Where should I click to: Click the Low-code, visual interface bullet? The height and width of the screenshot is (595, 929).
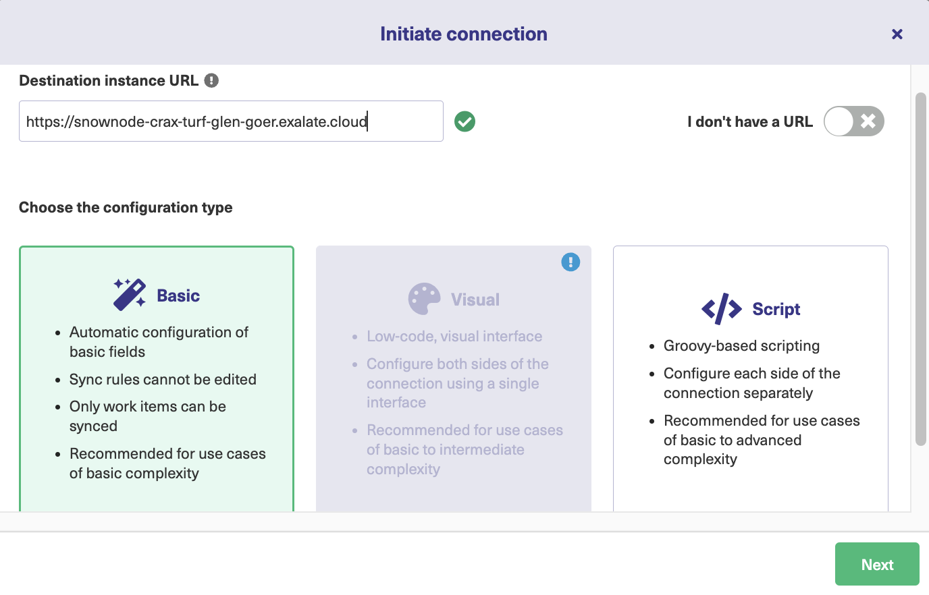[x=454, y=336]
